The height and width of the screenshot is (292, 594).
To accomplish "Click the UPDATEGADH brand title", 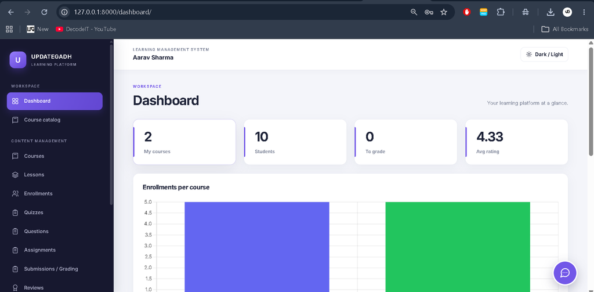I will 52,57.
